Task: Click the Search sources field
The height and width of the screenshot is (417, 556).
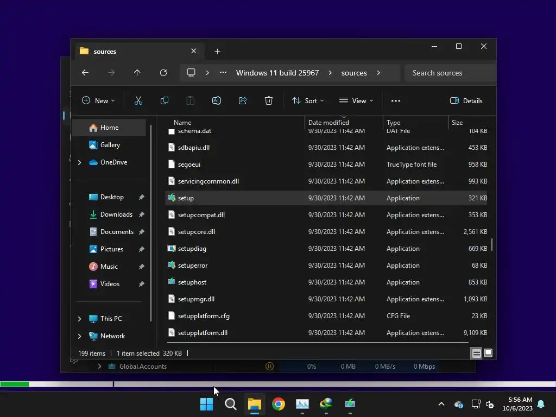Action: point(450,73)
